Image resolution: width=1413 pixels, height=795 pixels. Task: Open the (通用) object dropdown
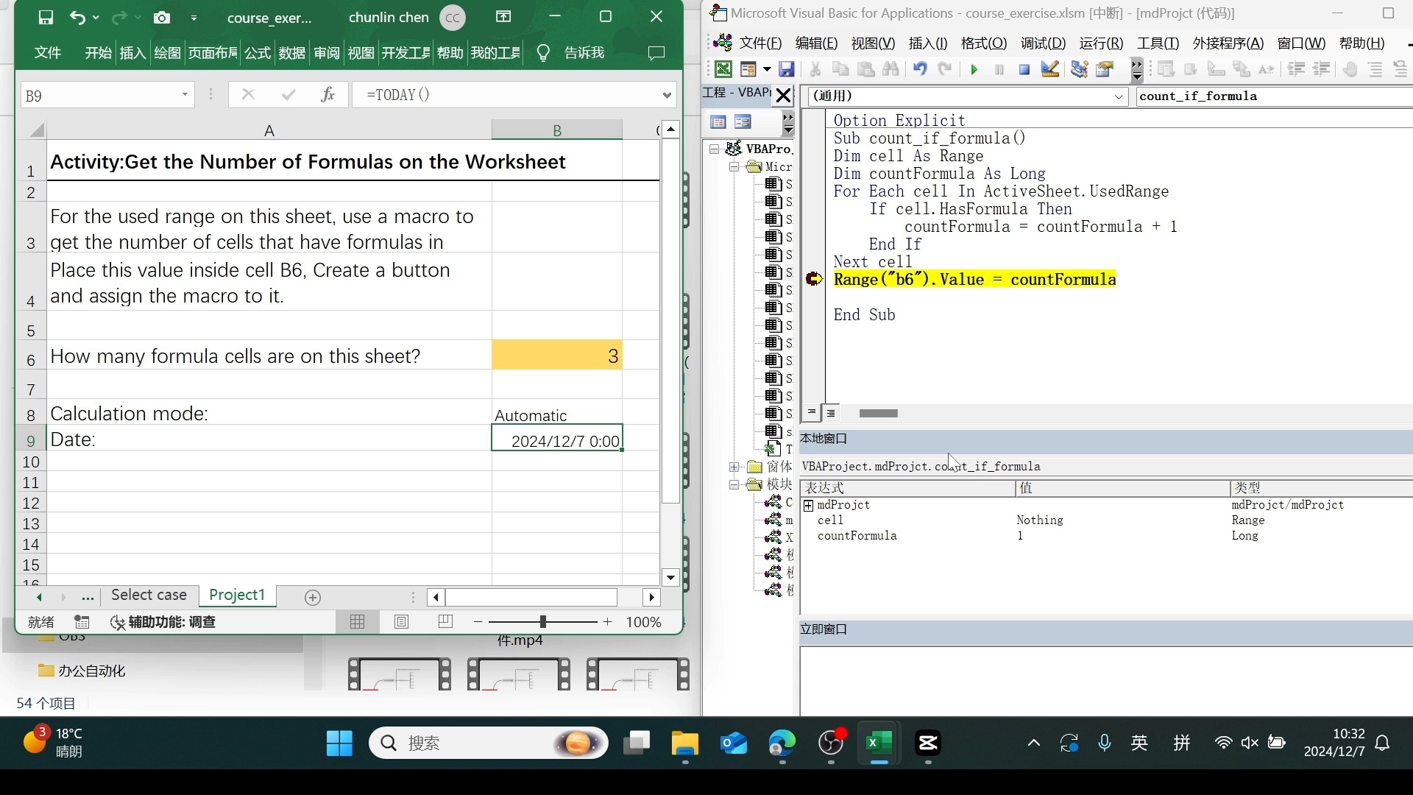[x=1119, y=96]
